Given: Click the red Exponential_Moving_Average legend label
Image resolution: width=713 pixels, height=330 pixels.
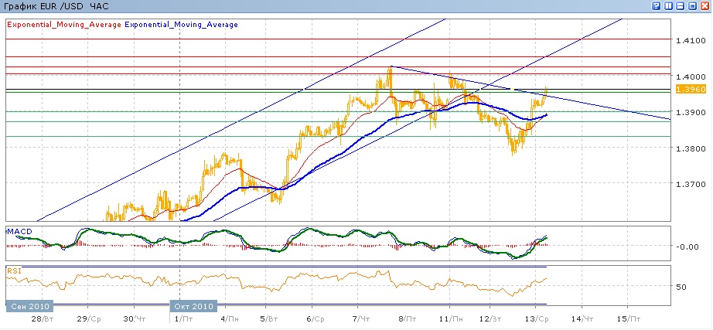Looking at the screenshot, I should [64, 25].
